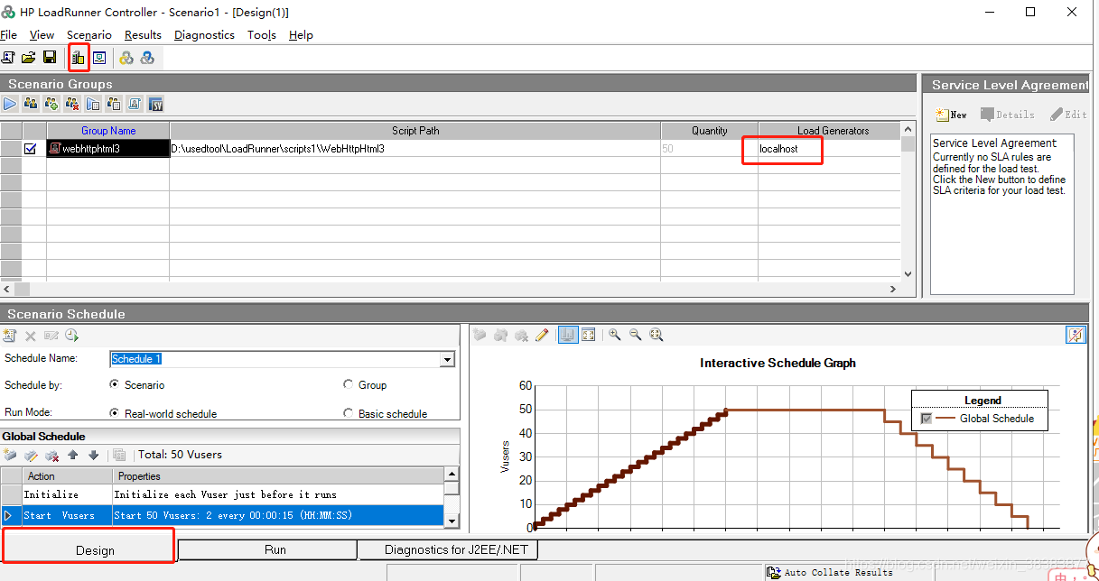Click the run-time settings icon with the play arrow
The height and width of the screenshot is (581, 1099).
93,105
